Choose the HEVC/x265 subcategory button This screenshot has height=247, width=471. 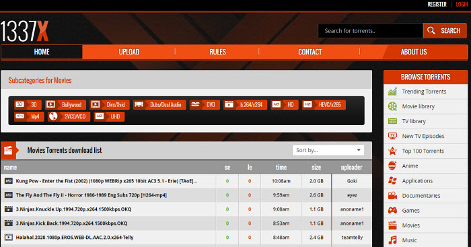(324, 104)
